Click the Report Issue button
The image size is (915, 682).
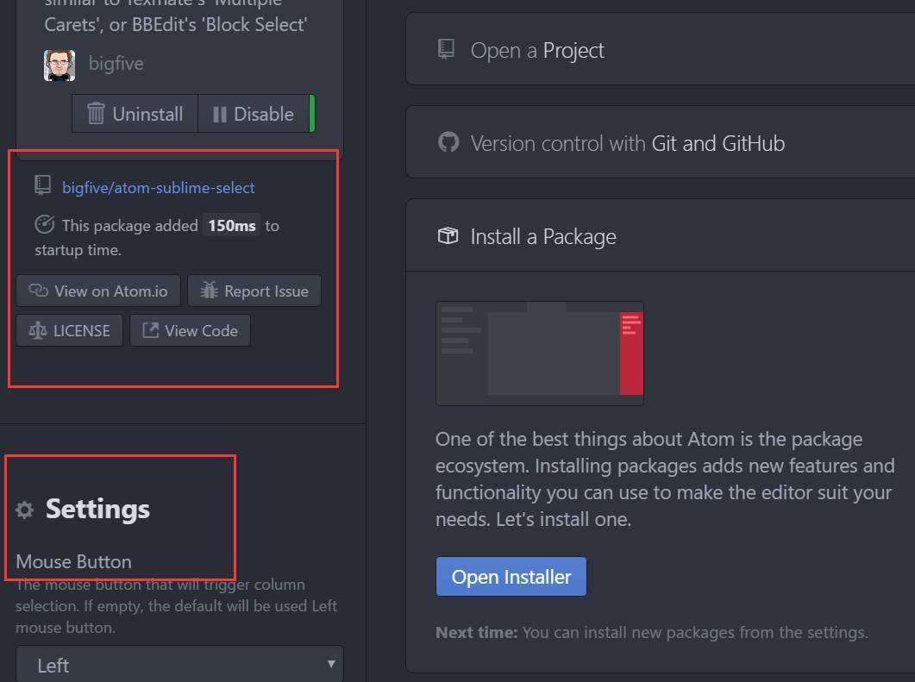(x=254, y=291)
